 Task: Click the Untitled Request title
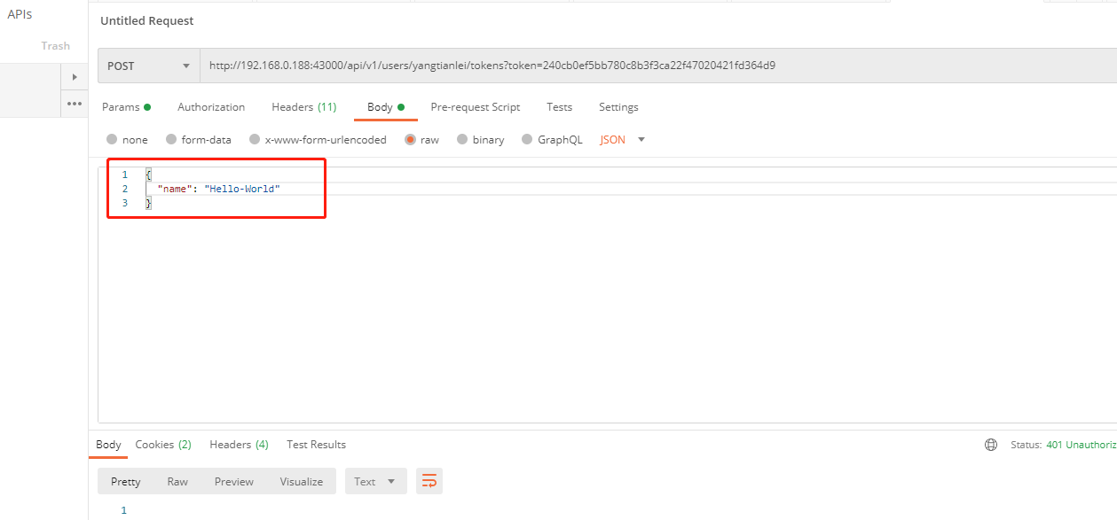tap(147, 20)
